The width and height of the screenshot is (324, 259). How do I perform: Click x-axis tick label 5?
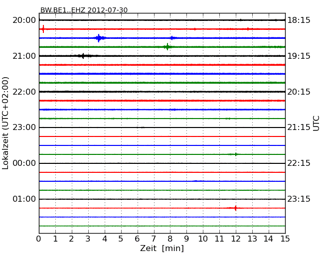point(121,239)
